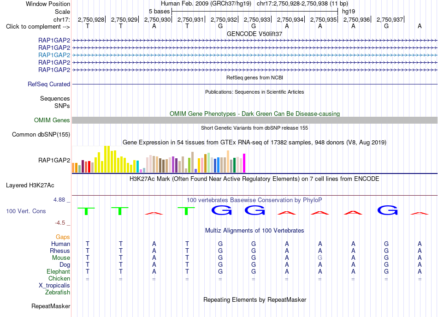Screen dimensions: 438x317
Task: Click base G beneath the 2,750,932 ruler label
Action: click(220, 26)
